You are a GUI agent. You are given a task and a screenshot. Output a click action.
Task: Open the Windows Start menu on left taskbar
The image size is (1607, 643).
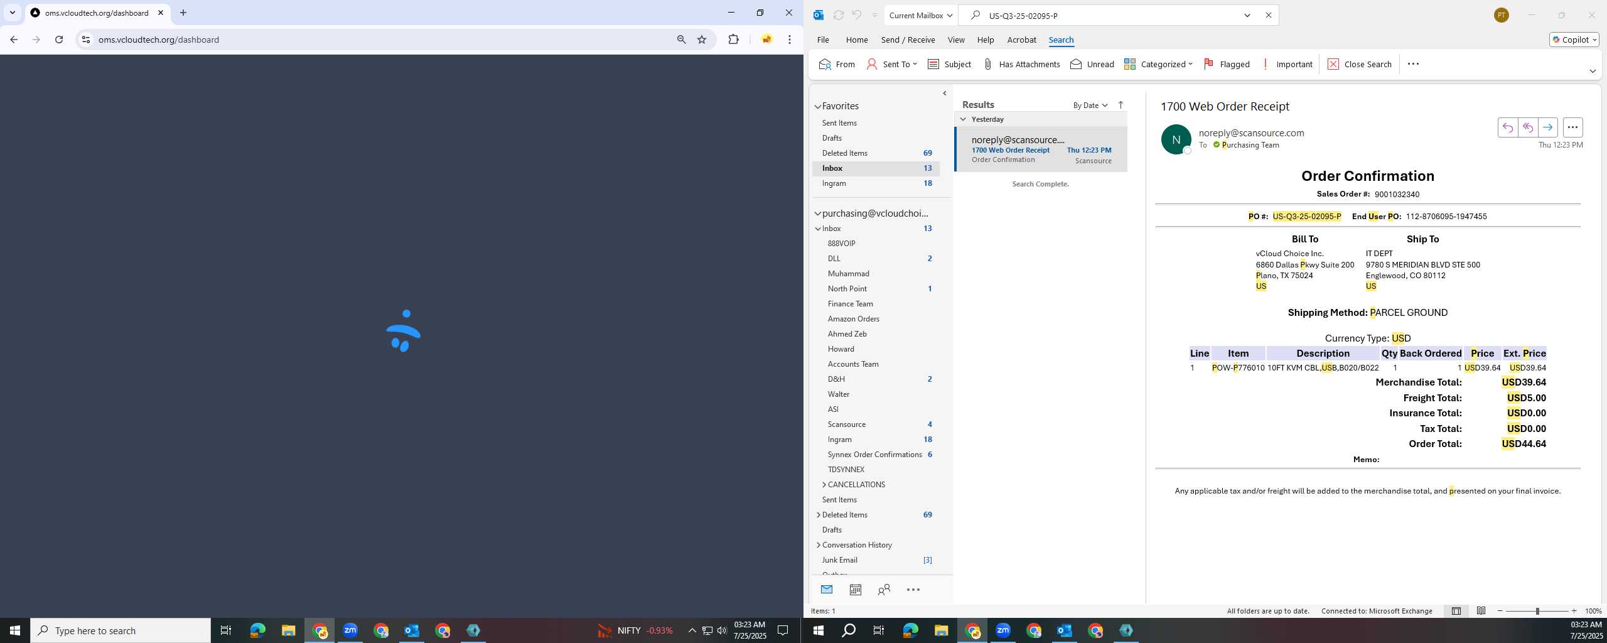[15, 630]
